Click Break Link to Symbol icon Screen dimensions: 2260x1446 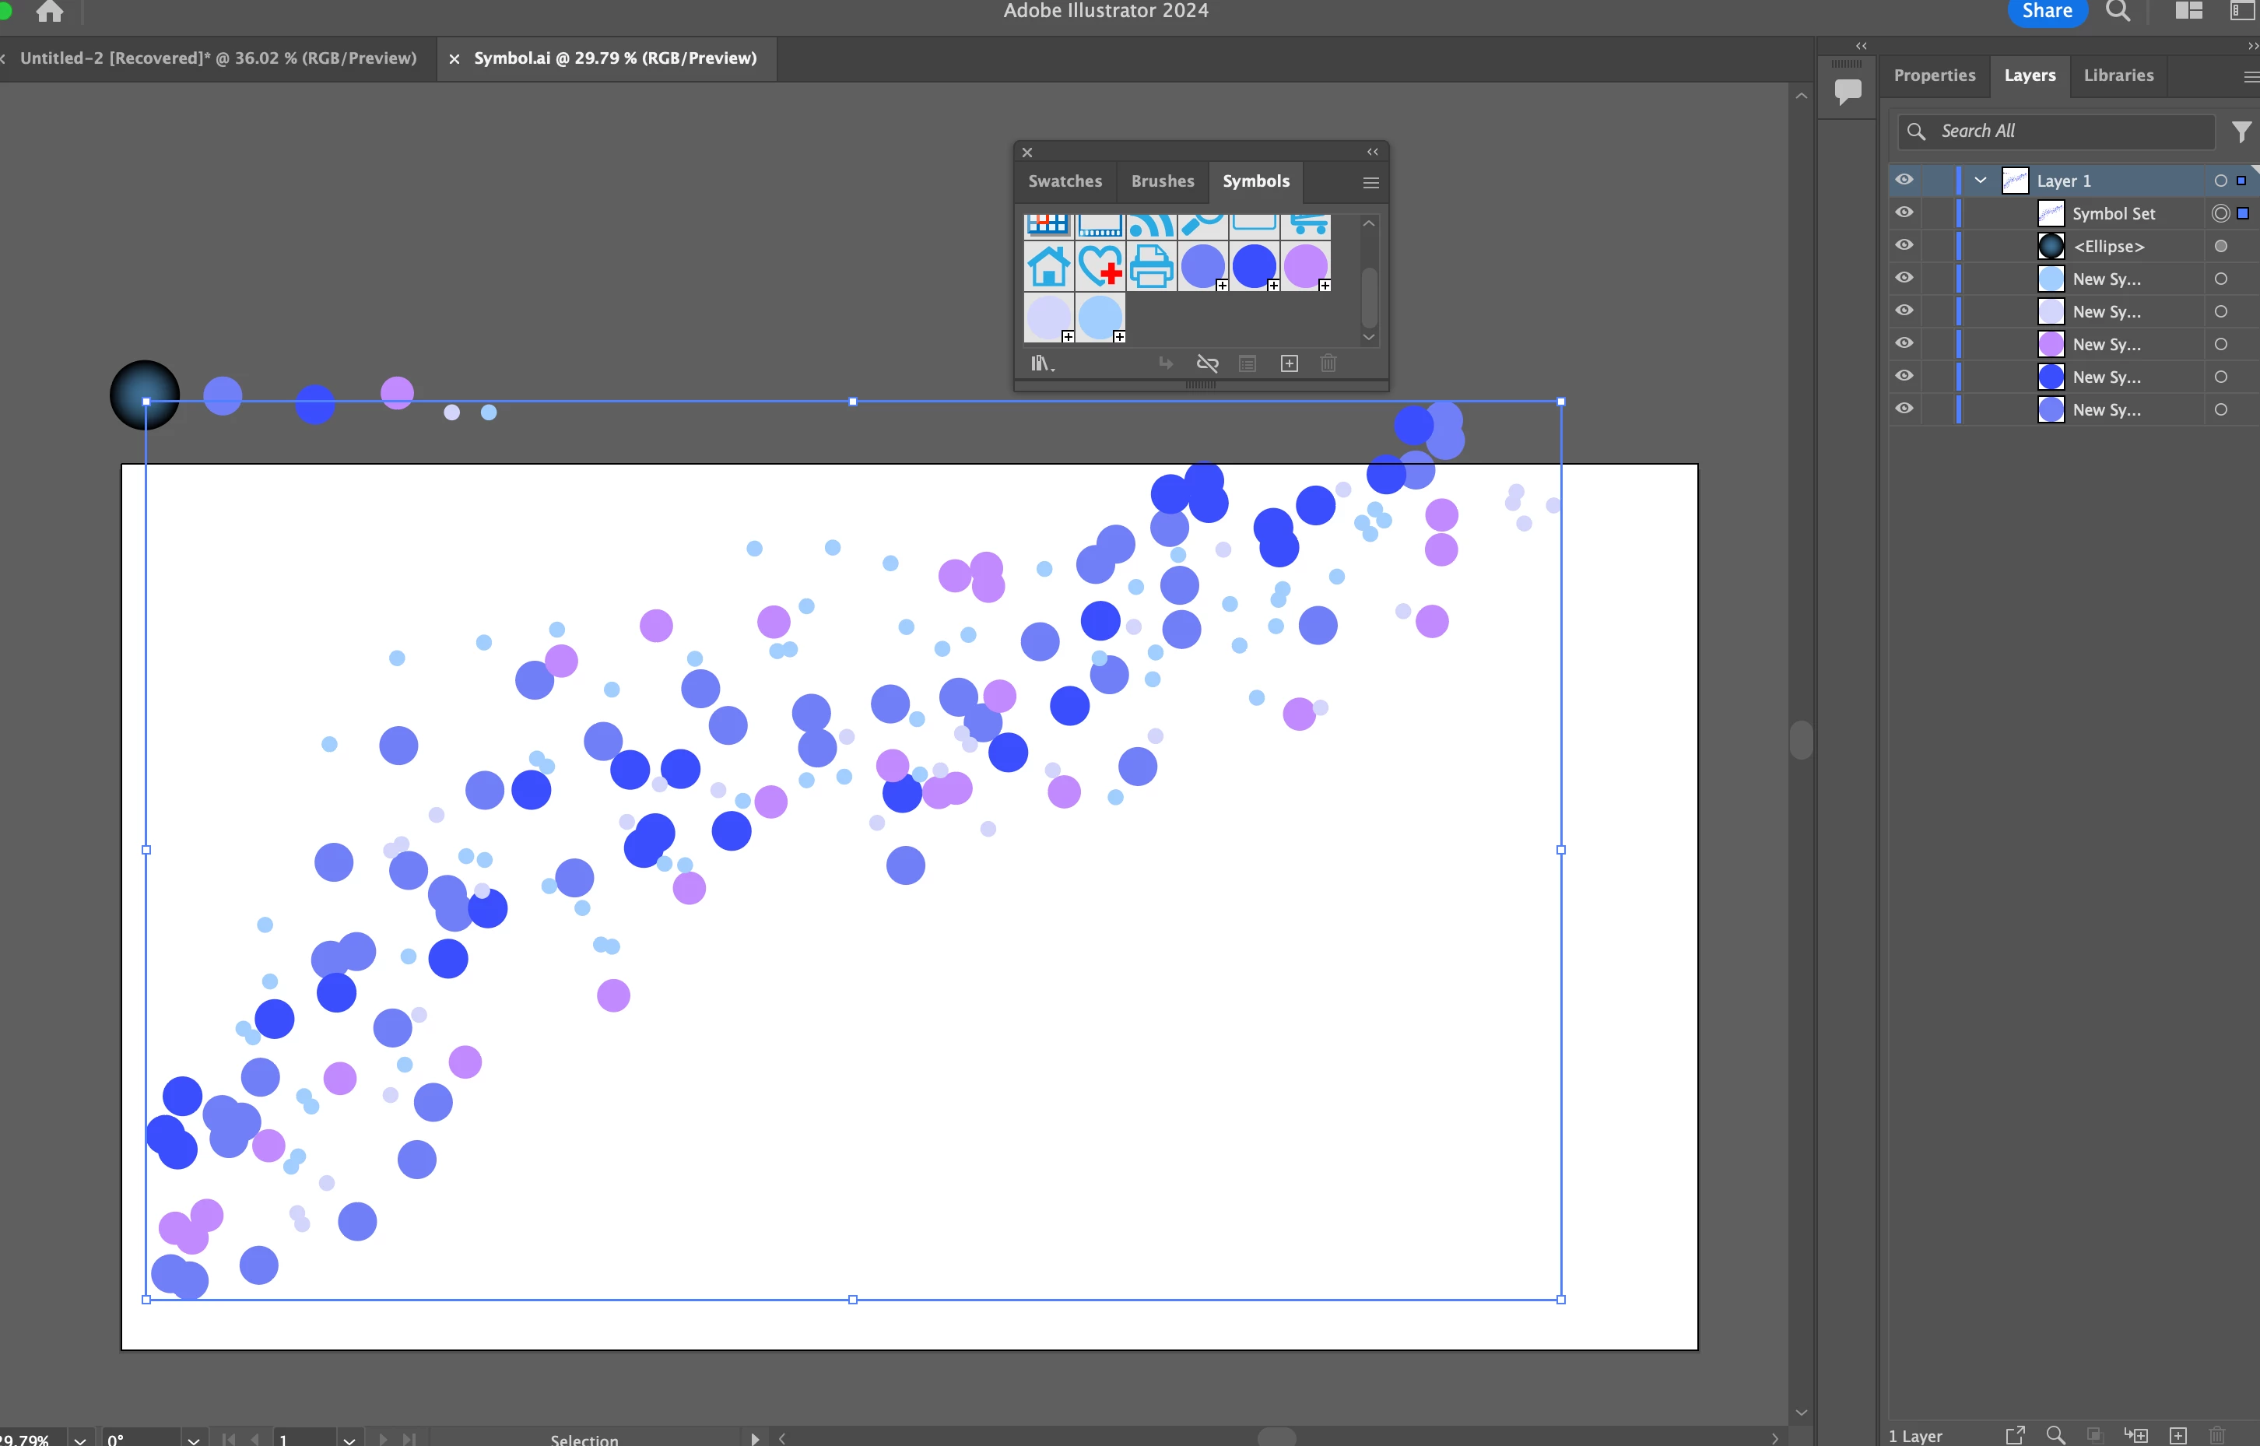click(1208, 363)
